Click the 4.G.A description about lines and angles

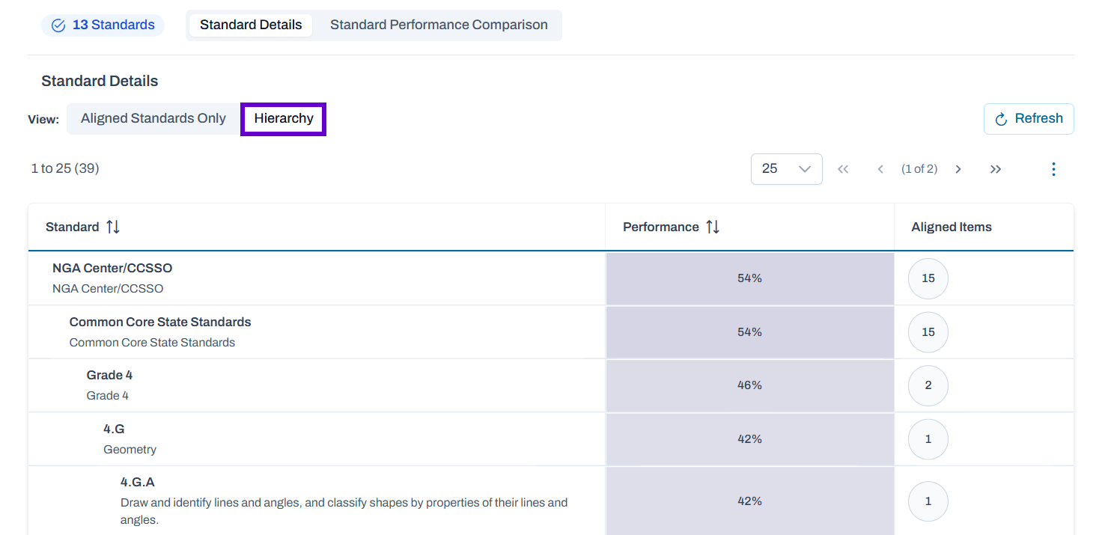344,511
